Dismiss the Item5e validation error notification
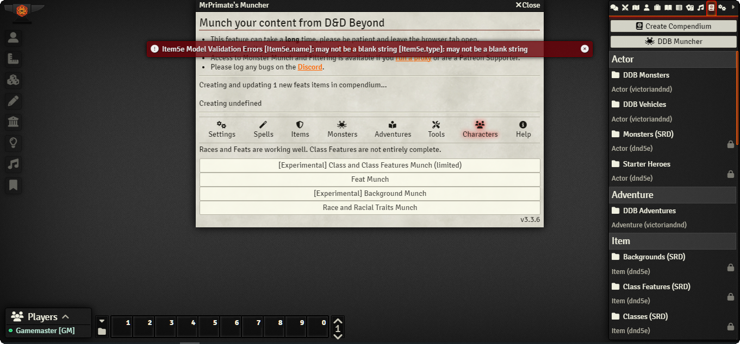Image resolution: width=740 pixels, height=344 pixels. point(584,48)
